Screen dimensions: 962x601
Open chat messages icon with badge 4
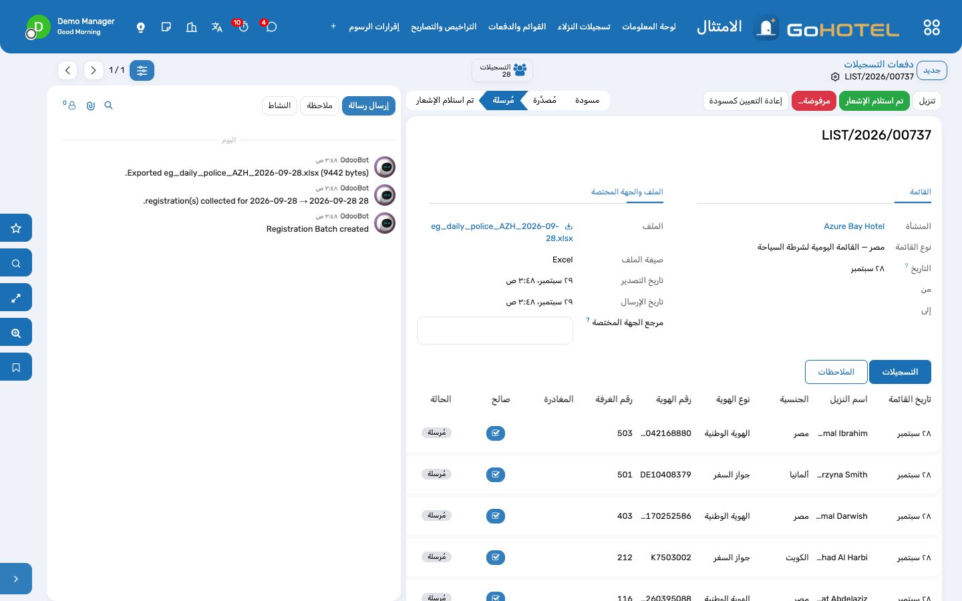point(270,26)
